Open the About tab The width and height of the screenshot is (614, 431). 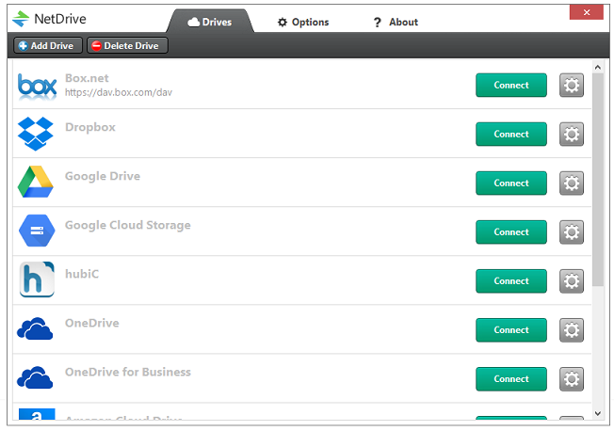coord(396,22)
